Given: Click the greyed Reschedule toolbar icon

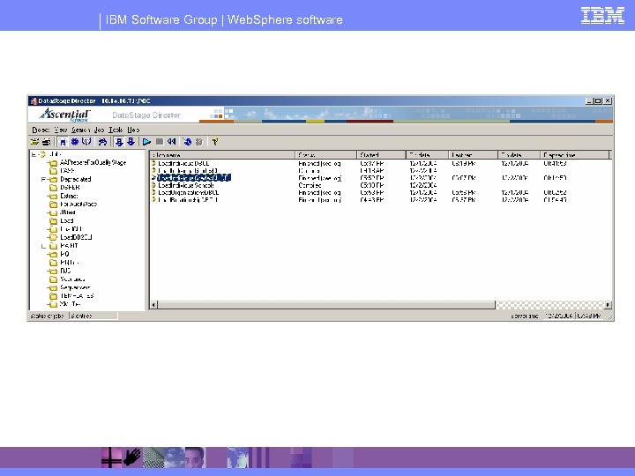Looking at the screenshot, I should [198, 142].
